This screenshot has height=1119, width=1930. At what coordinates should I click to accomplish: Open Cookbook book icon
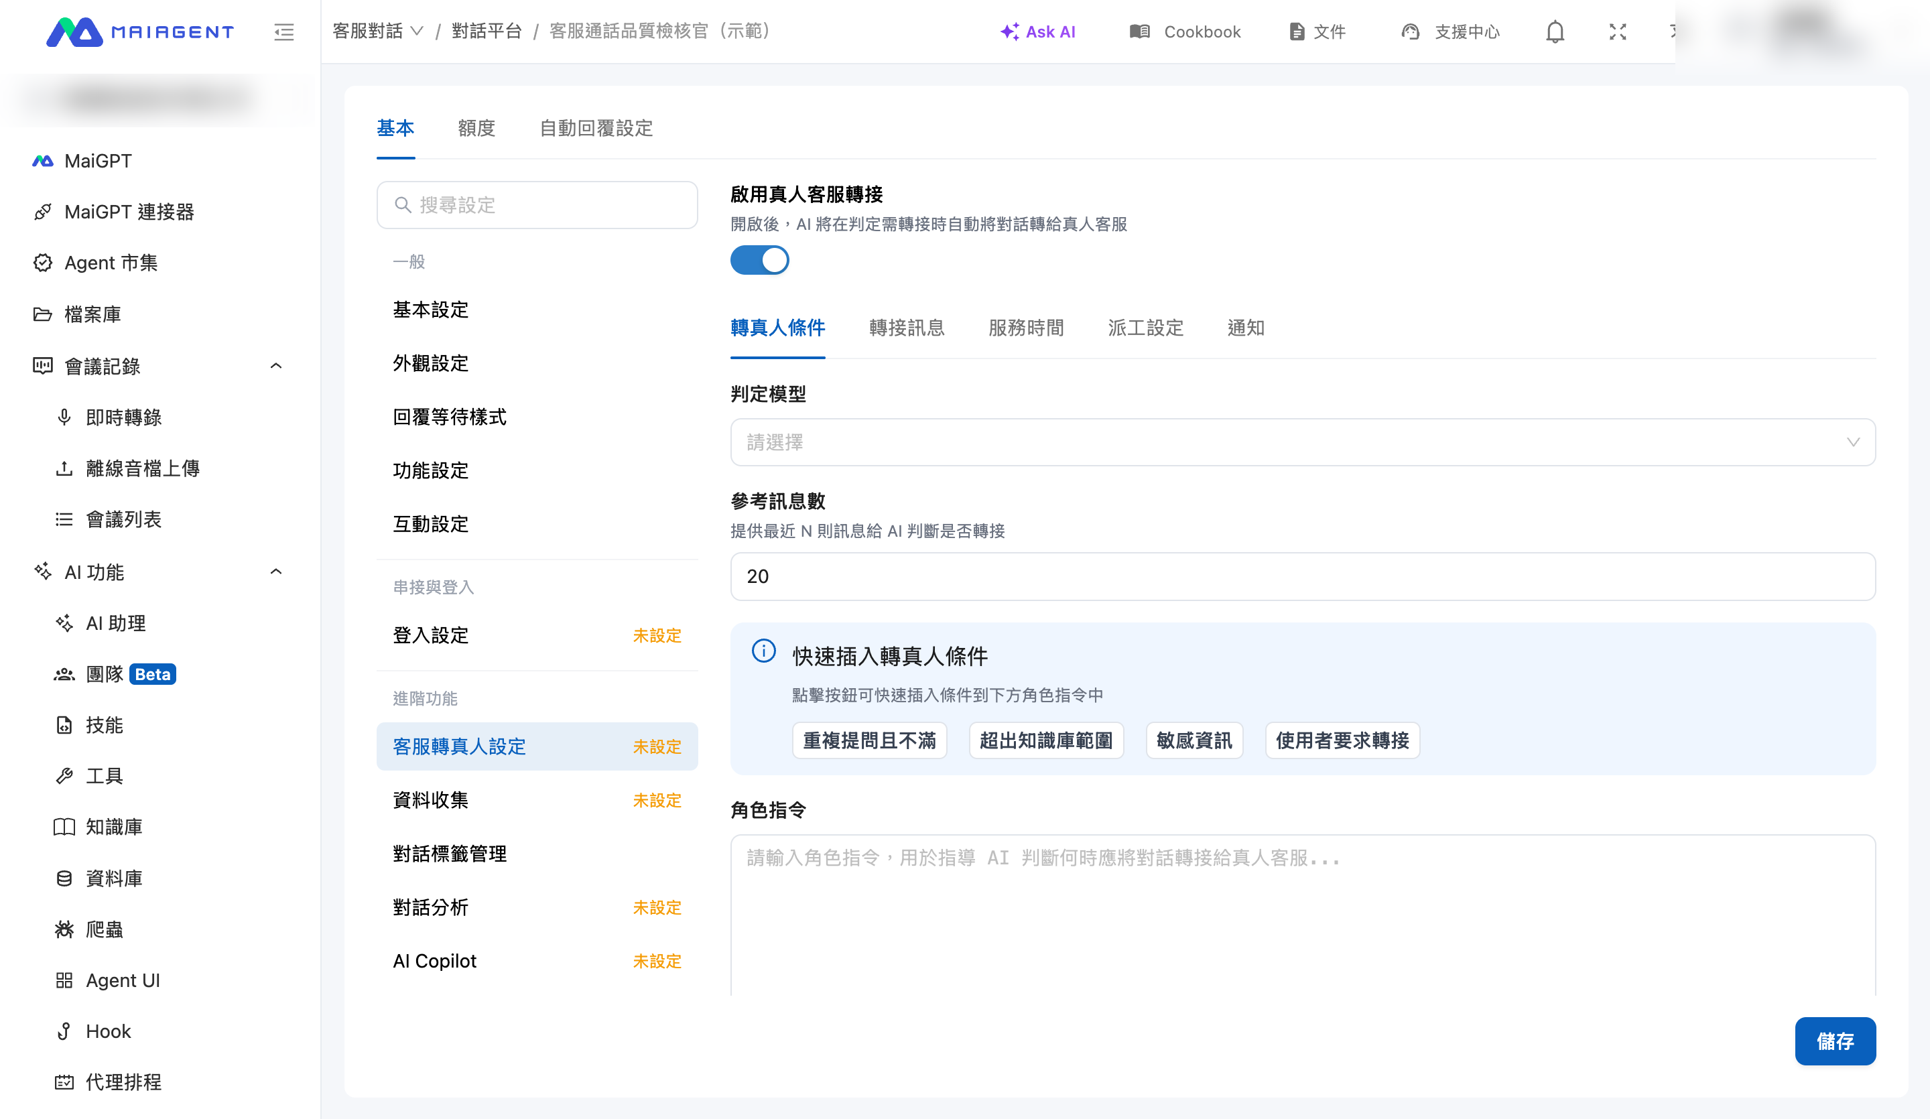(1140, 31)
